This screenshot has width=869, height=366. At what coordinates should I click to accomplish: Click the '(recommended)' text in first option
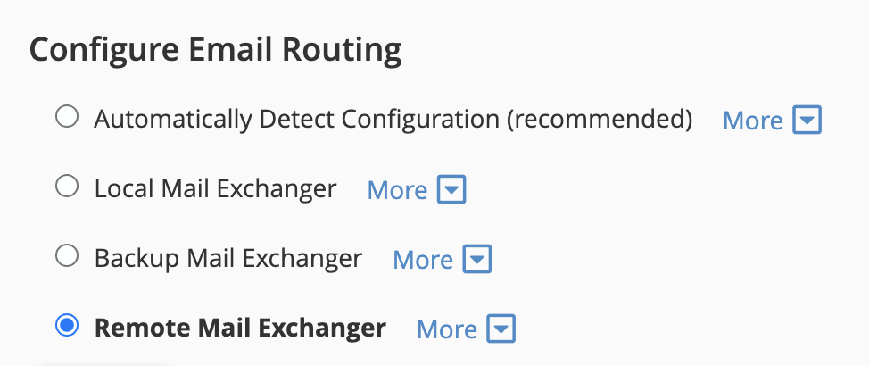(x=600, y=119)
